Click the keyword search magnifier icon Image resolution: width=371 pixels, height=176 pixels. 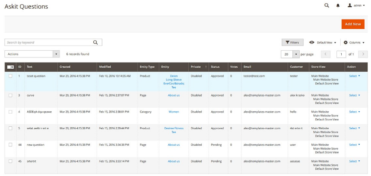click(x=95, y=42)
